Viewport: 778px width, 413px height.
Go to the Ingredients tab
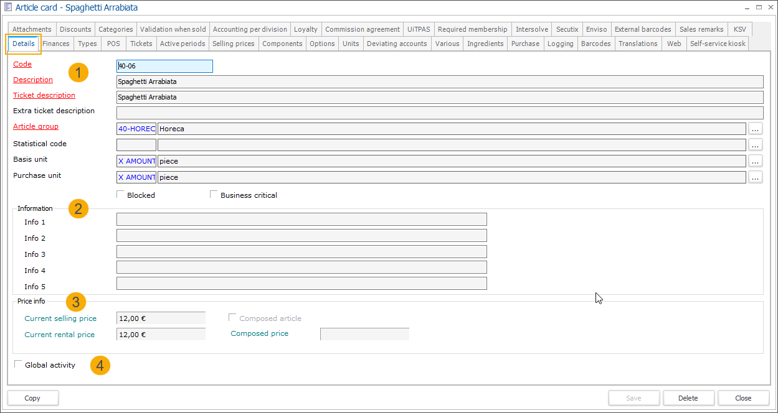485,44
